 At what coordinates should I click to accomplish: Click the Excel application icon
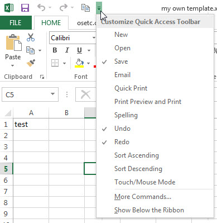[9, 8]
